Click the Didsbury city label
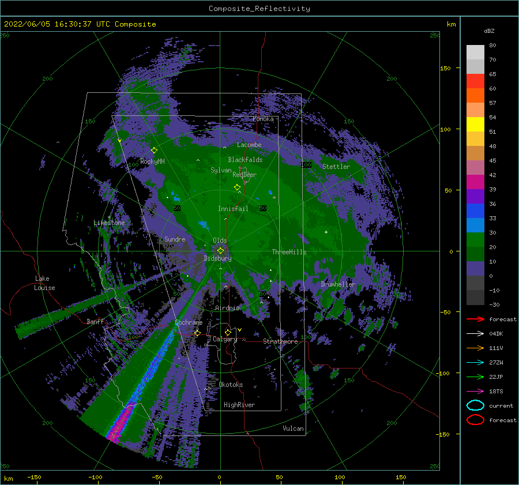This screenshot has height=485, width=519. (x=218, y=258)
